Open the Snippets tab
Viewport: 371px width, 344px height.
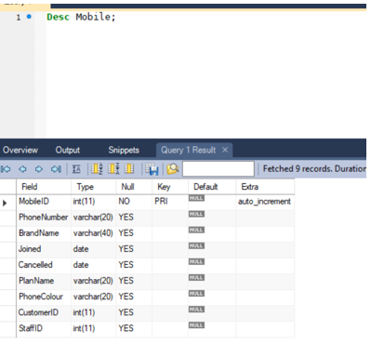(x=124, y=150)
